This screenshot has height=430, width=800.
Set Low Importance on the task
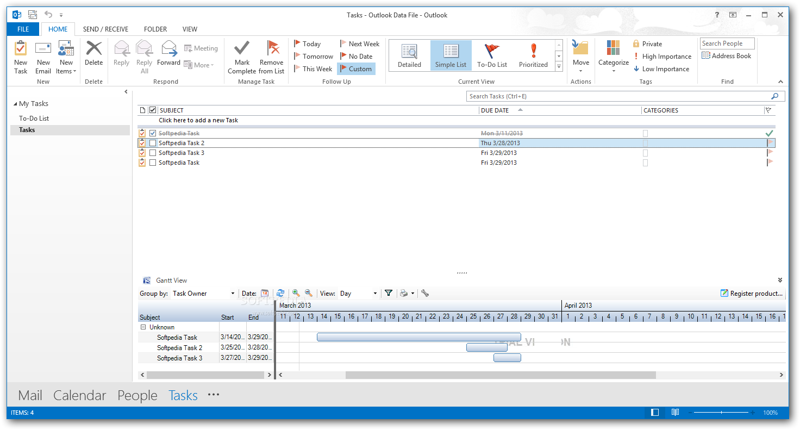point(661,69)
